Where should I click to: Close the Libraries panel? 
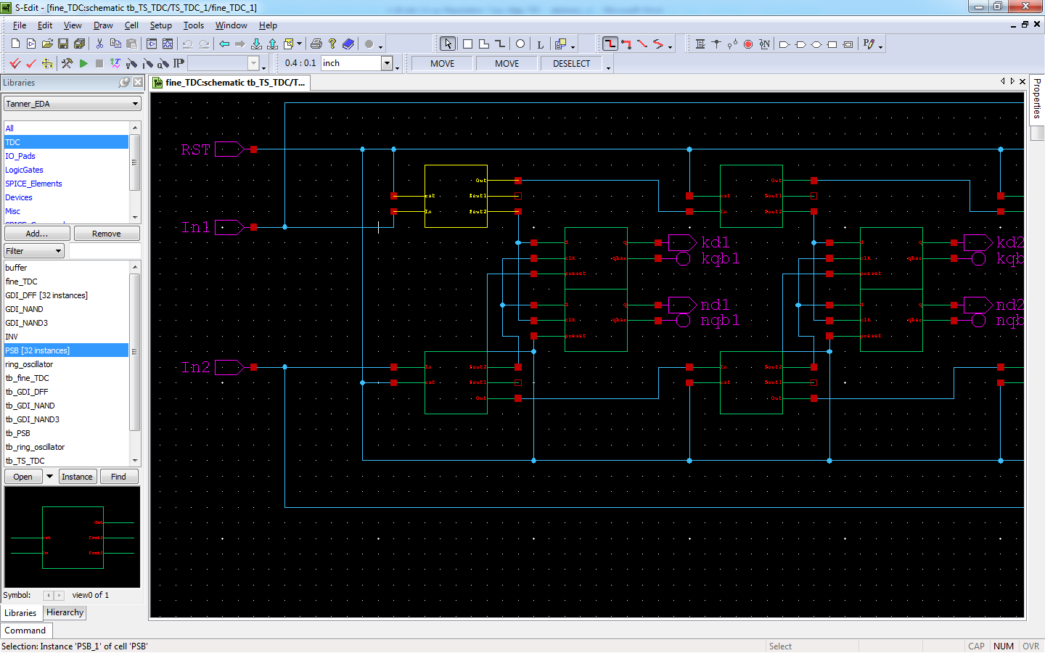tap(138, 83)
